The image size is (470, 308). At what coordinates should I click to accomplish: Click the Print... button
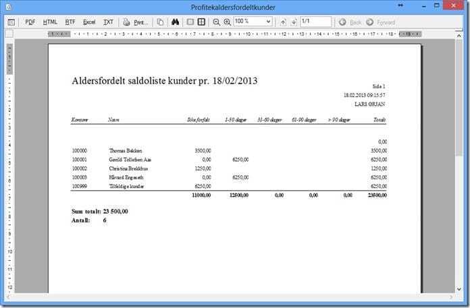[136, 22]
